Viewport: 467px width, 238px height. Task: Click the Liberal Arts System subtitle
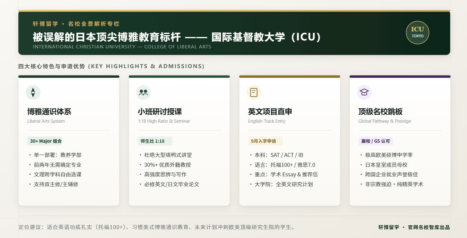[x=46, y=121]
